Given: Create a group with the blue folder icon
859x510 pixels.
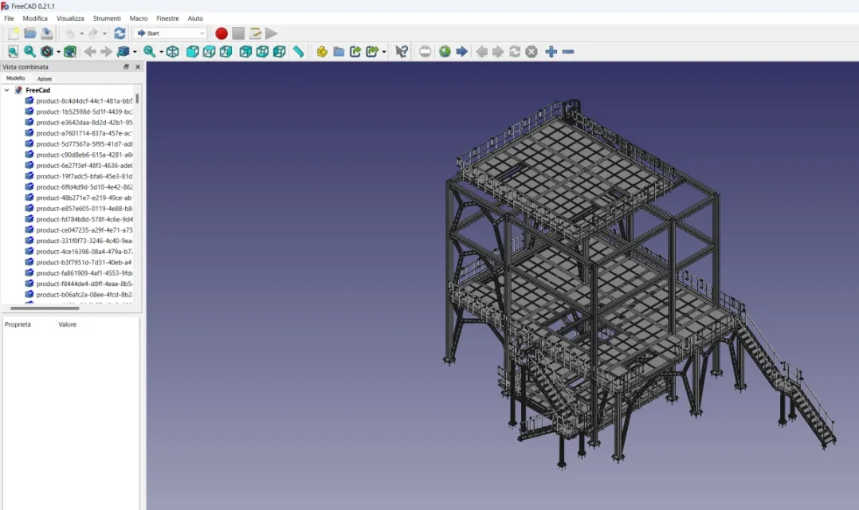Looking at the screenshot, I should pyautogui.click(x=339, y=52).
